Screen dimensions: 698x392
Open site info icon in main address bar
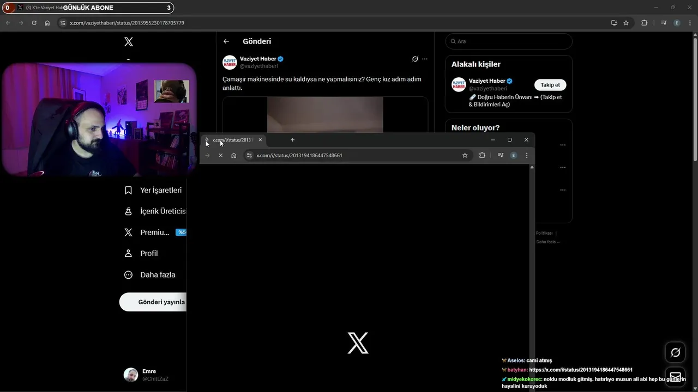[63, 23]
